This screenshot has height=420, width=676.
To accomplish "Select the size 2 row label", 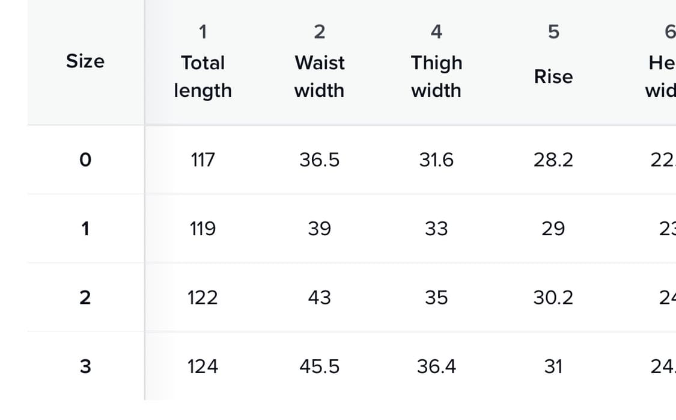I will coord(85,297).
